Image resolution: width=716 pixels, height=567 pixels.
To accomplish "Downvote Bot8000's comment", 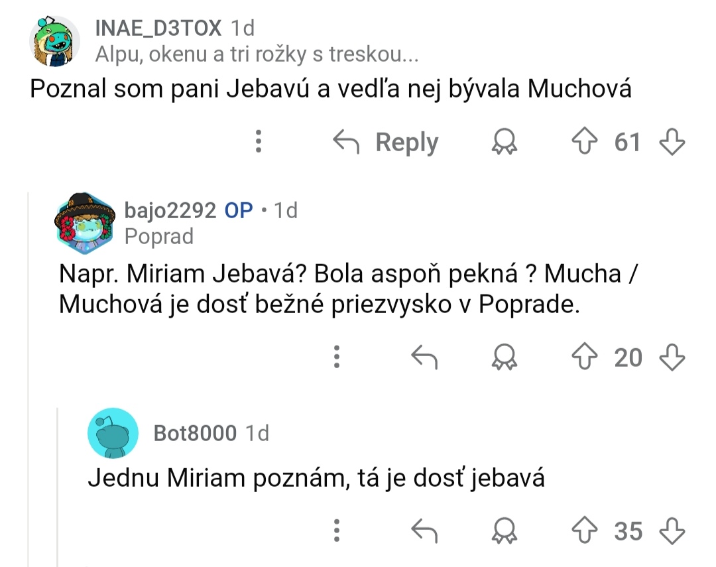I will click(x=671, y=531).
